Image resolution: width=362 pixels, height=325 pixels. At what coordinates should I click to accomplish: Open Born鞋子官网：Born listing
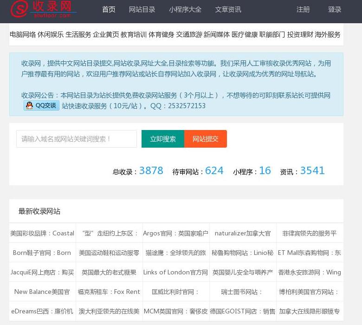[42, 253]
